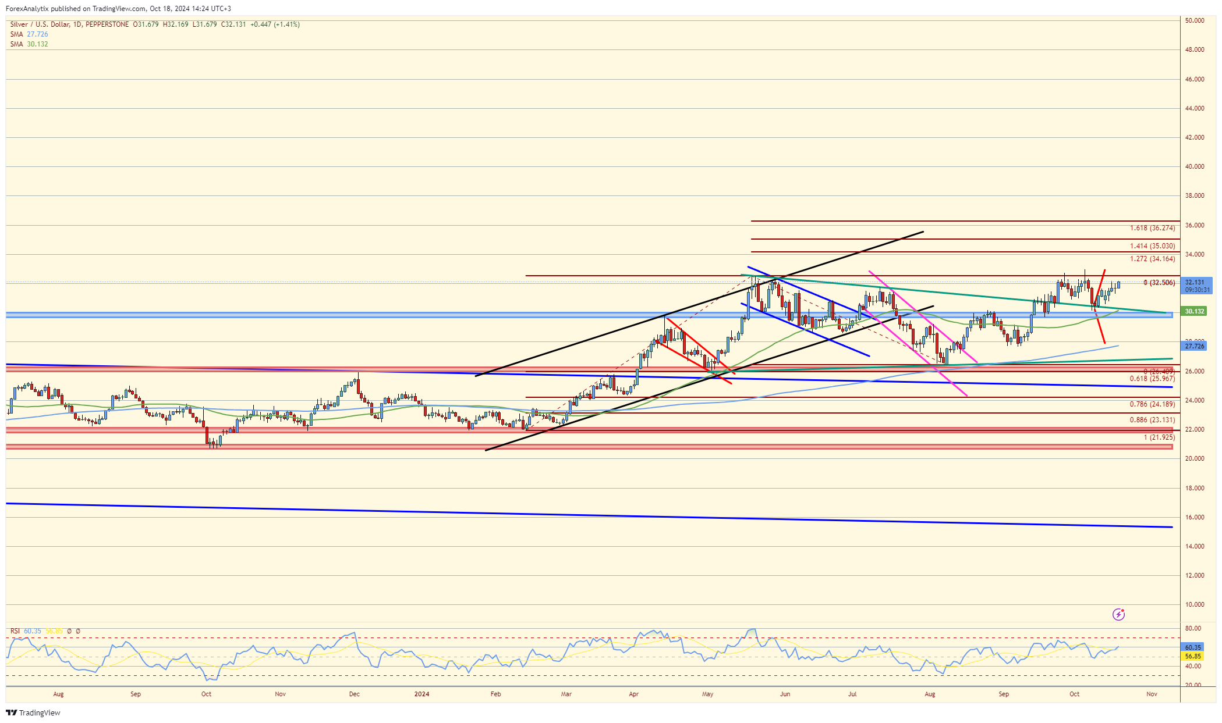
Task: Click the green 30.132 SMA price tag
Action: click(1195, 311)
